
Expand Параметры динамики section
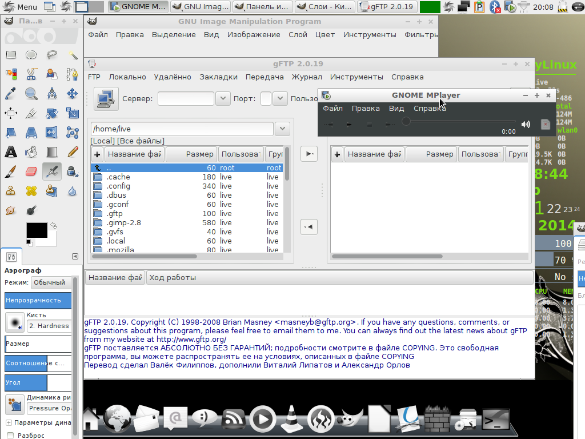pyautogui.click(x=9, y=422)
